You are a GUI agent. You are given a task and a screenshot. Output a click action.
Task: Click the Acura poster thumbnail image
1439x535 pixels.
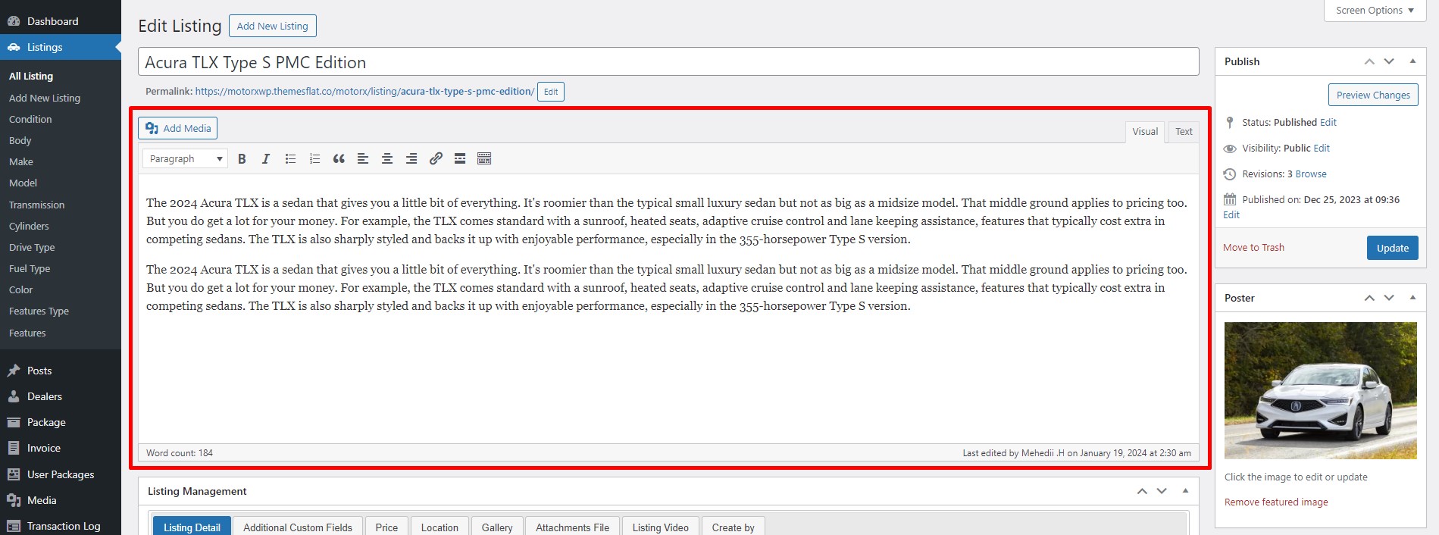point(1320,390)
